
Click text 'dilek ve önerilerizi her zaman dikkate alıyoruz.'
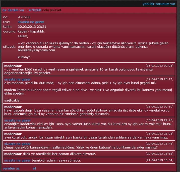[x=59, y=154]
